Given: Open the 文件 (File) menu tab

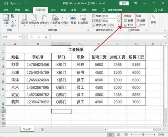Looking at the screenshot, I should point(6,10).
